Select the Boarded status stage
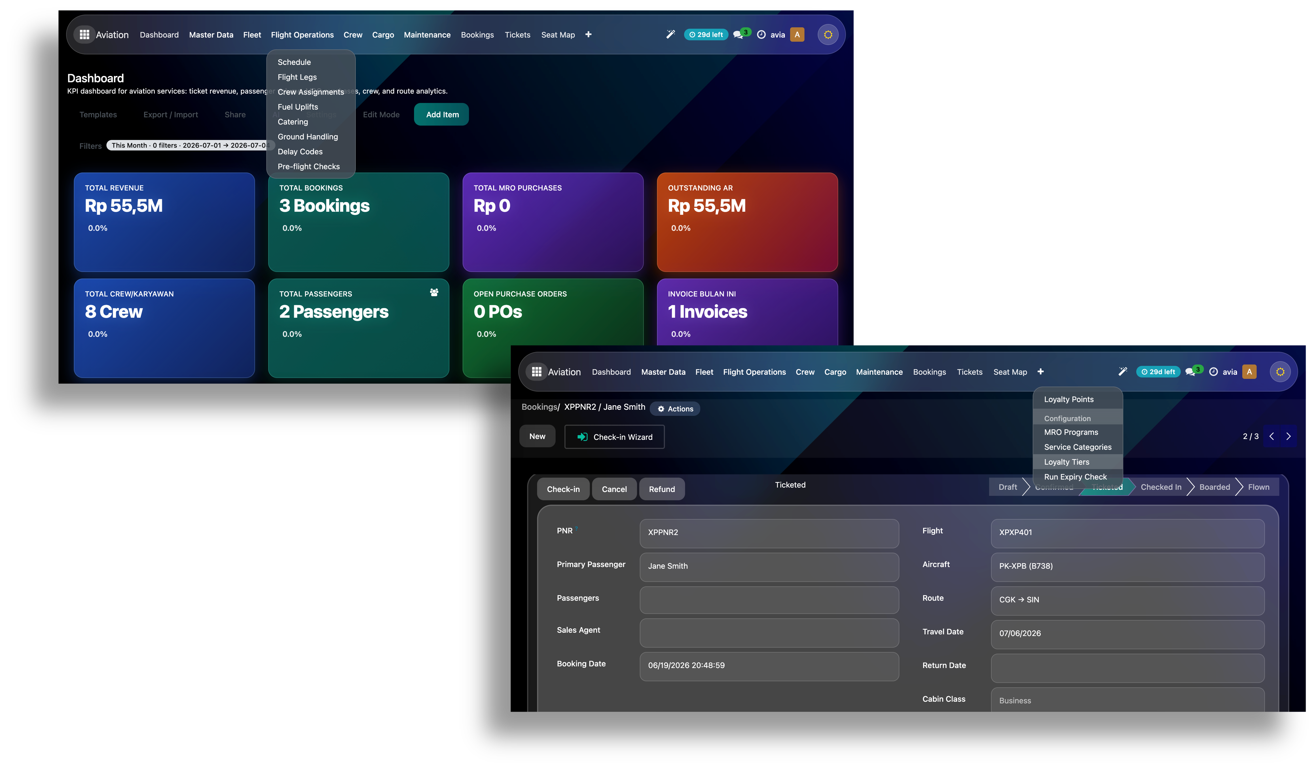1316x770 pixels. tap(1215, 487)
